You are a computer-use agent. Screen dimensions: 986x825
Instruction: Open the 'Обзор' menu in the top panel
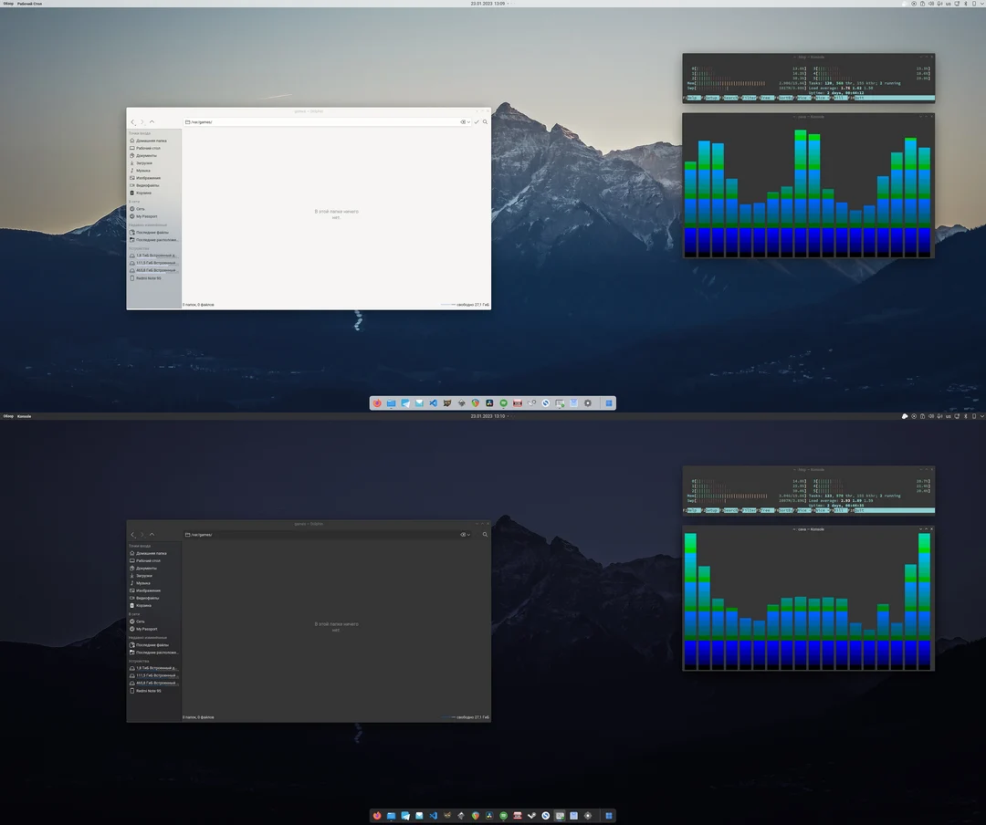click(7, 4)
